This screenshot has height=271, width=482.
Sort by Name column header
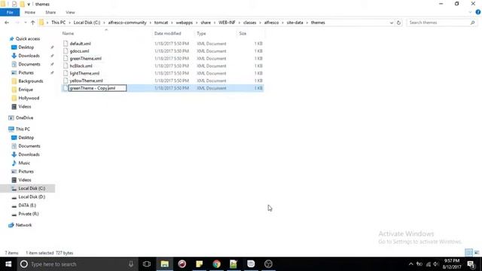[68, 33]
